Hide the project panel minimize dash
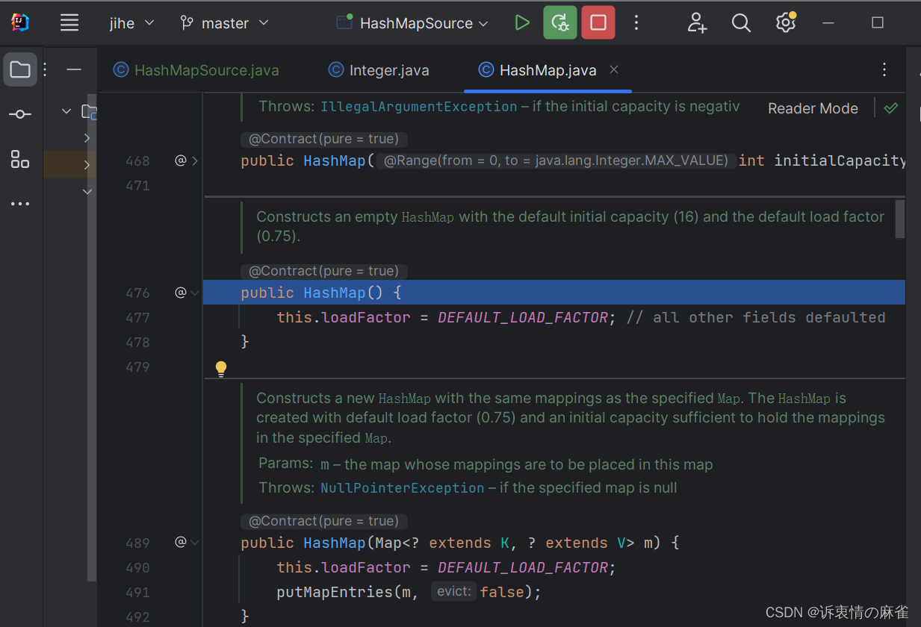This screenshot has width=921, height=627. click(x=74, y=70)
